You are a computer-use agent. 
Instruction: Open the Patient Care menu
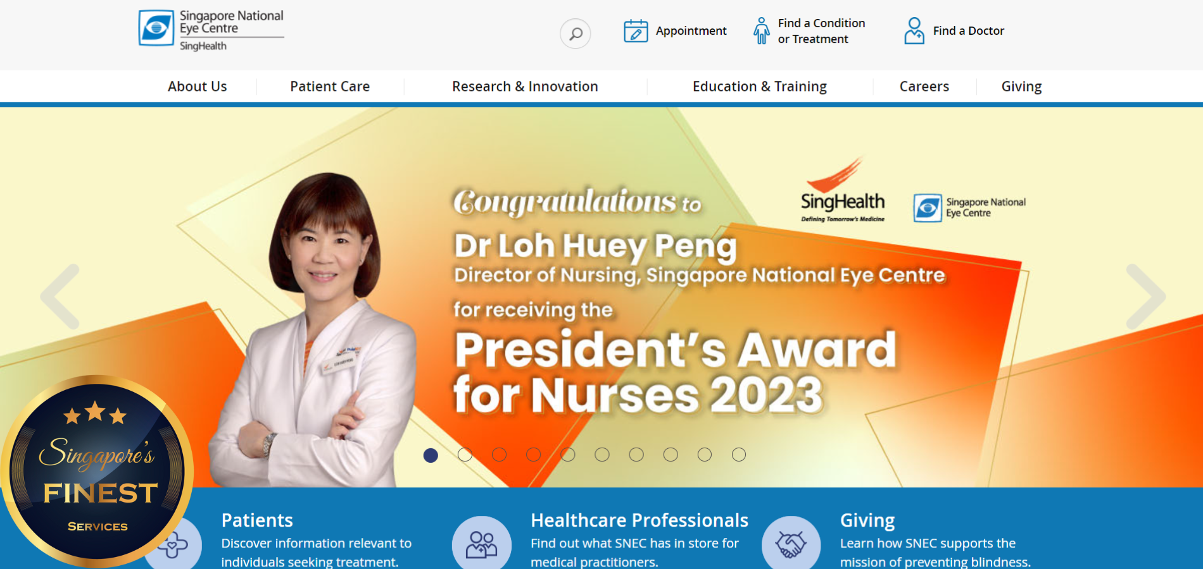(x=330, y=87)
